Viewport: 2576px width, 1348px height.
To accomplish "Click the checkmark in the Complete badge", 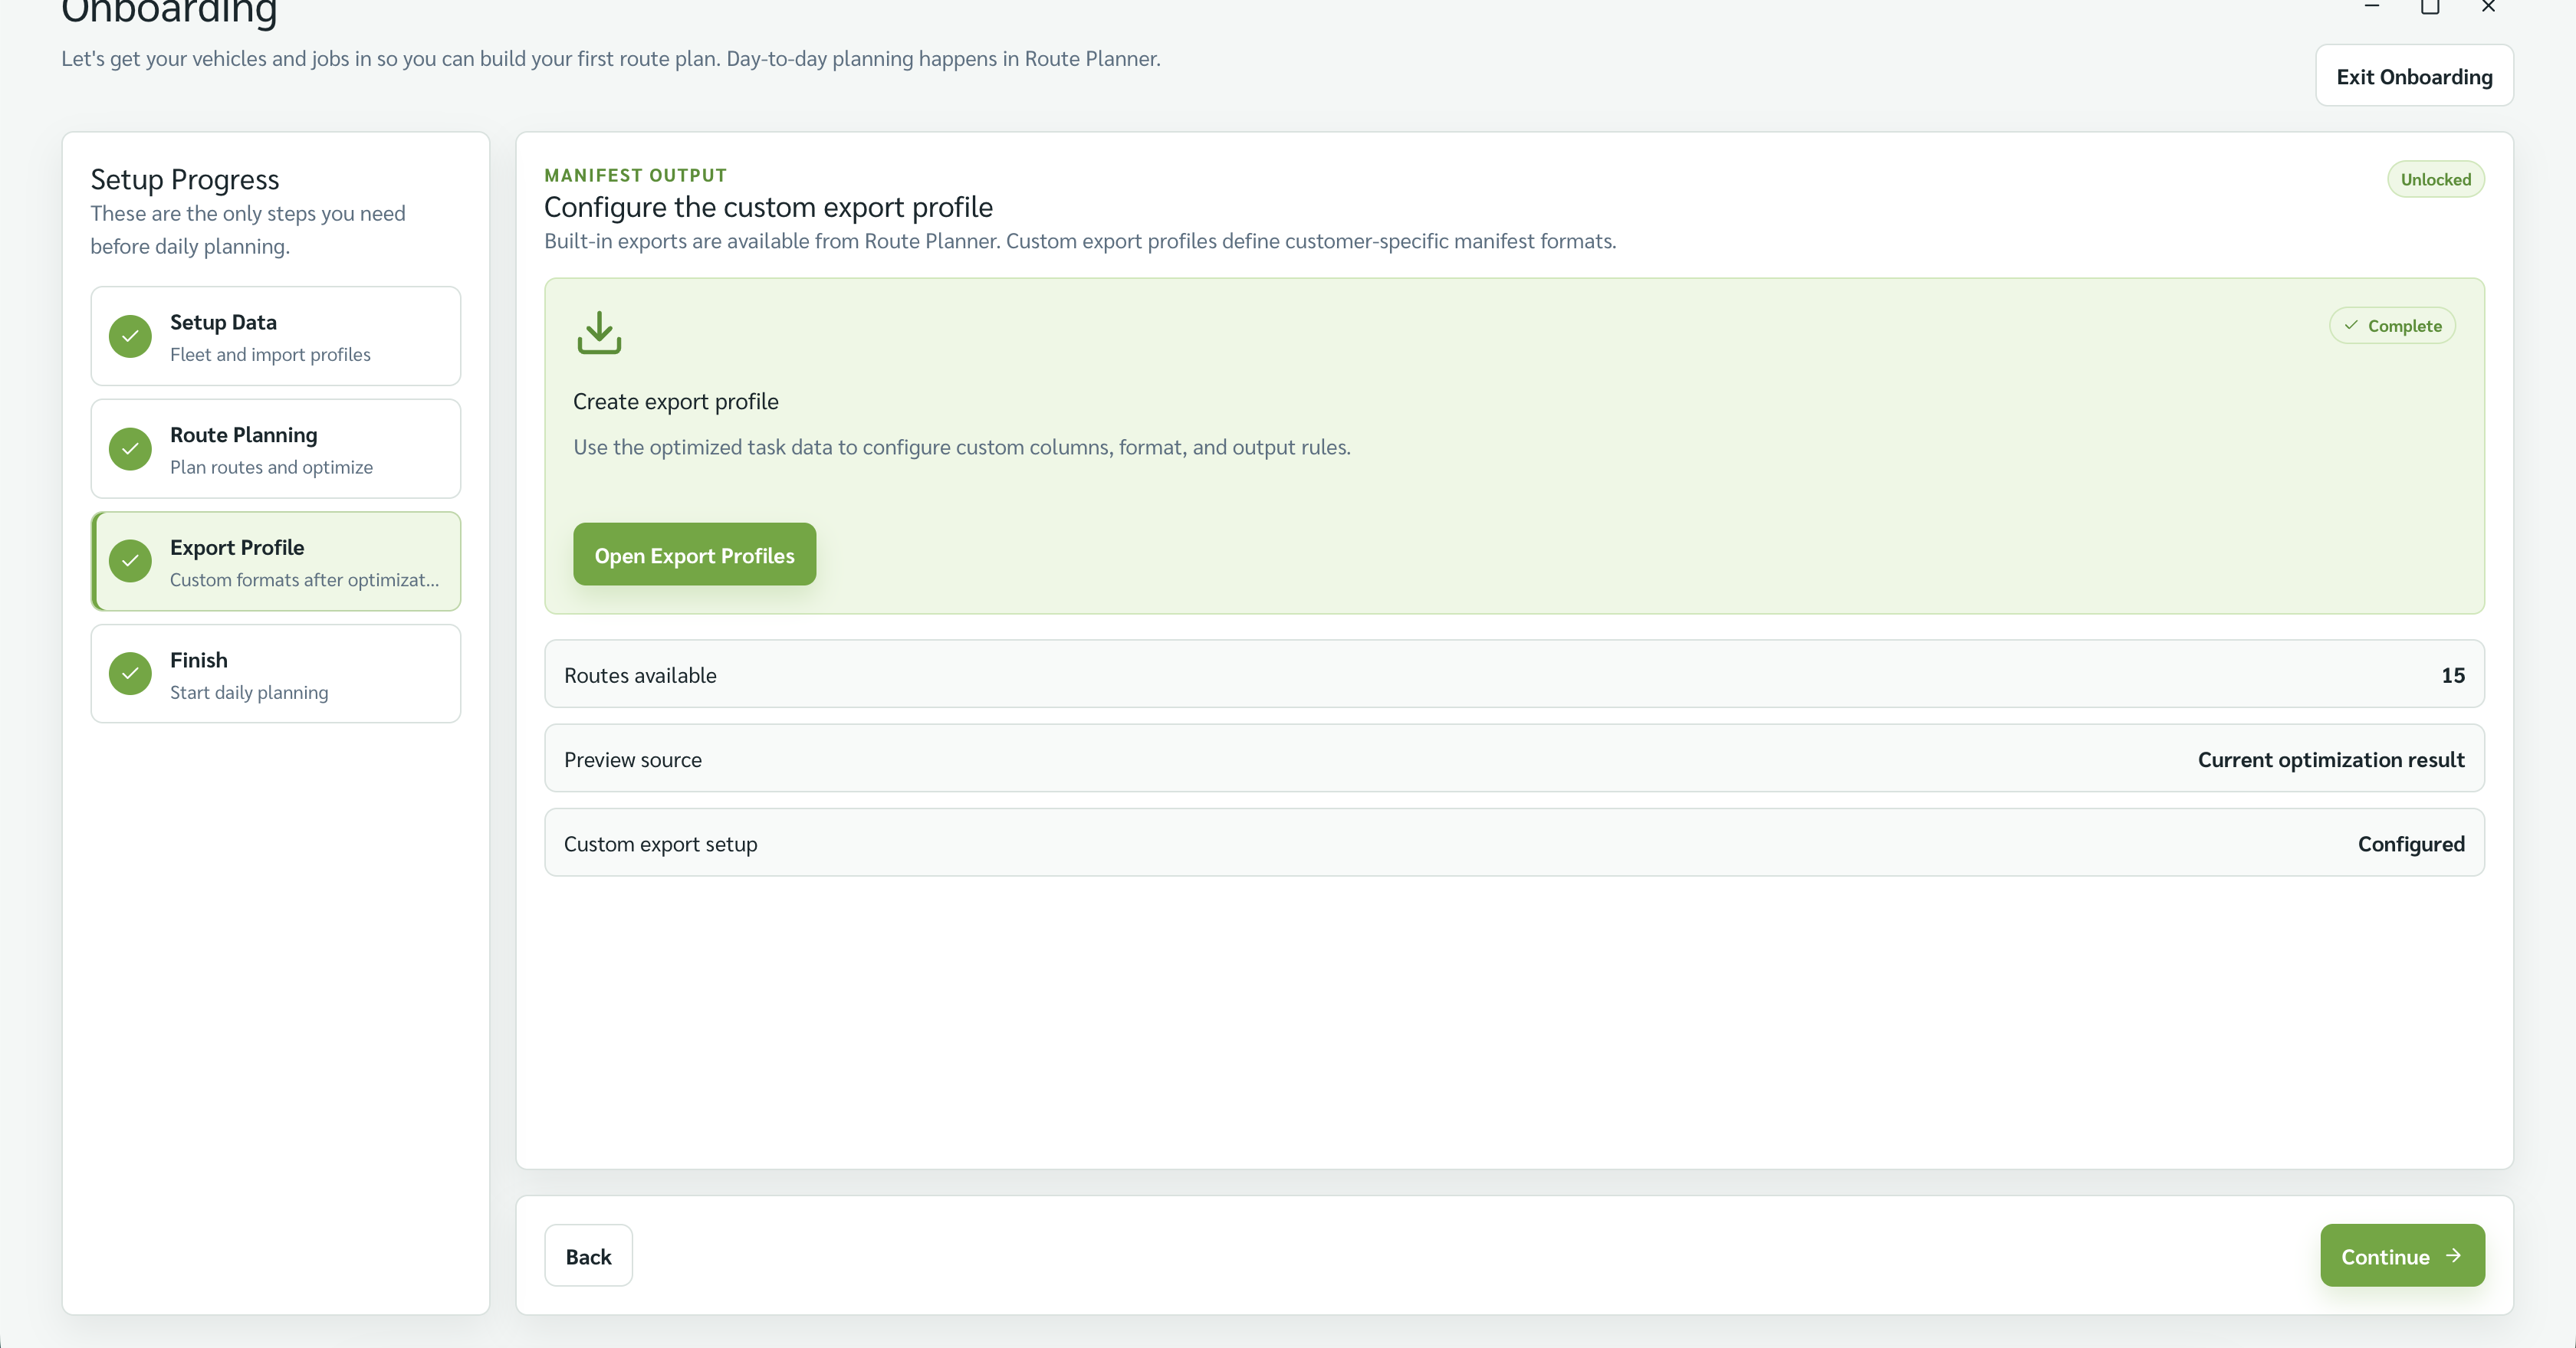I will click(2351, 326).
